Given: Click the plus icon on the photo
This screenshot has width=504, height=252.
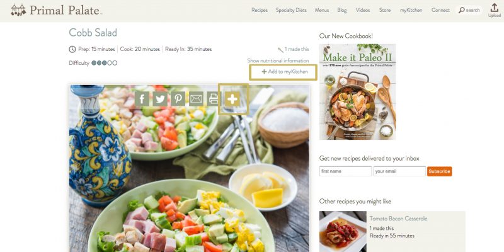Looking at the screenshot, I should (232, 99).
